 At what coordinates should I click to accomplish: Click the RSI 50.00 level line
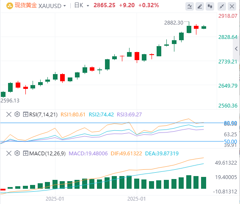click(112, 141)
